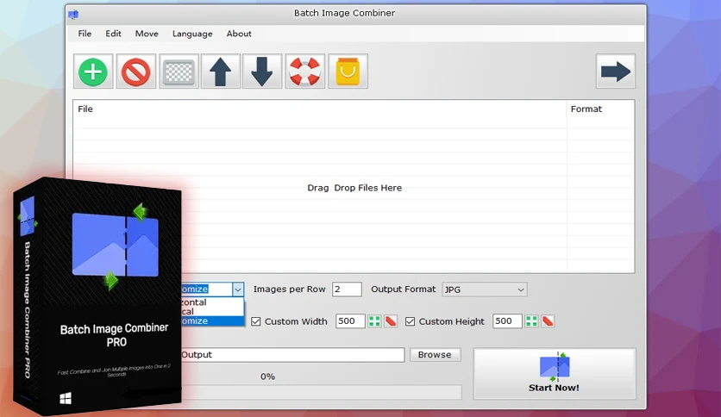Viewport: 721px width, 417px height.
Task: Click the red Remove file icon
Action: (136, 72)
